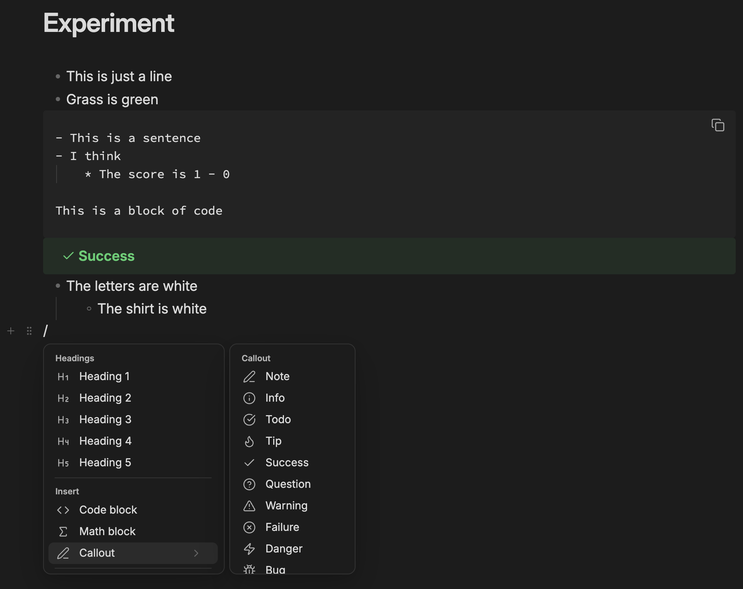This screenshot has height=589, width=743.
Task: Click sub-bullet "The shirt is white"
Action: pyautogui.click(x=152, y=309)
